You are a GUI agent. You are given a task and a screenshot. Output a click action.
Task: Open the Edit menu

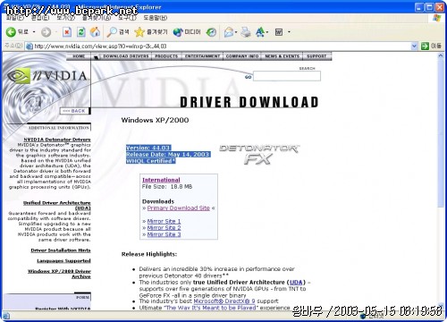tap(40, 18)
